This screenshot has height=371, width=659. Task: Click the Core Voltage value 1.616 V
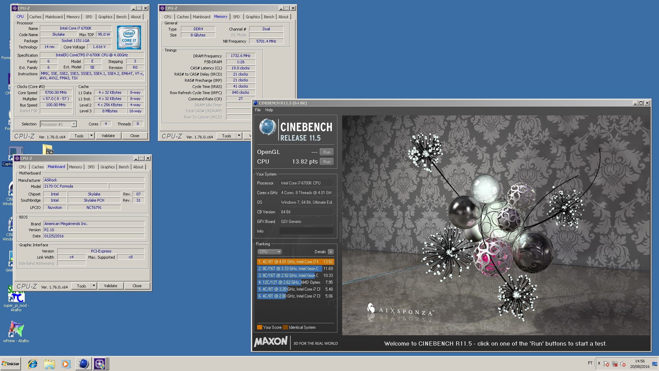(x=99, y=47)
